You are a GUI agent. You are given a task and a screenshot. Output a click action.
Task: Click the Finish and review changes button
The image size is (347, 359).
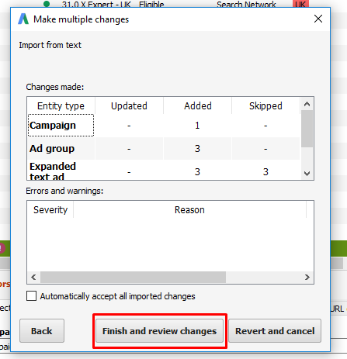159,331
